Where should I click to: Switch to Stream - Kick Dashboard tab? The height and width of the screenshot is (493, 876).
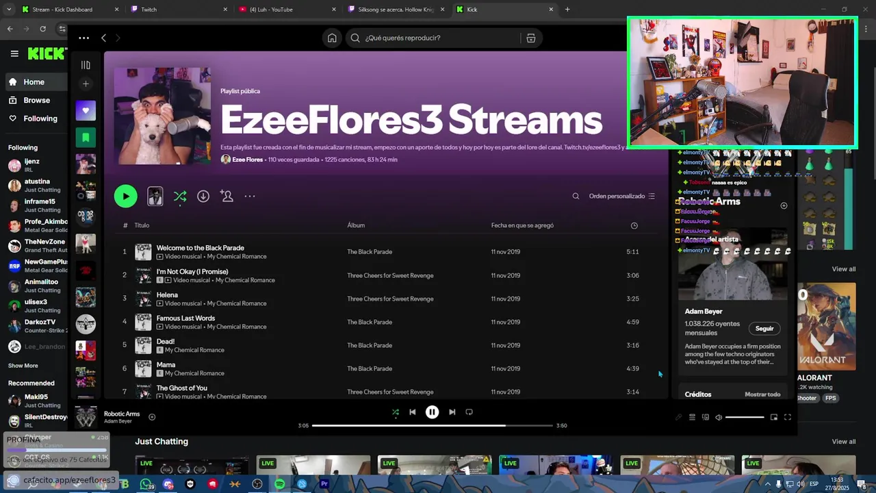click(70, 10)
